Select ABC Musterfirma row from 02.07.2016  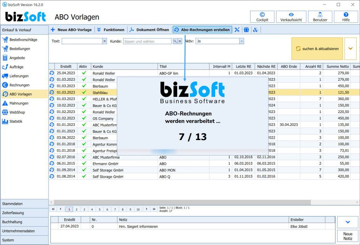tap(204, 157)
